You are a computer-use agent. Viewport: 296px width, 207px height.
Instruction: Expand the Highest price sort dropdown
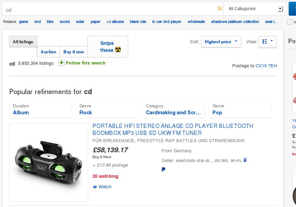(x=221, y=42)
